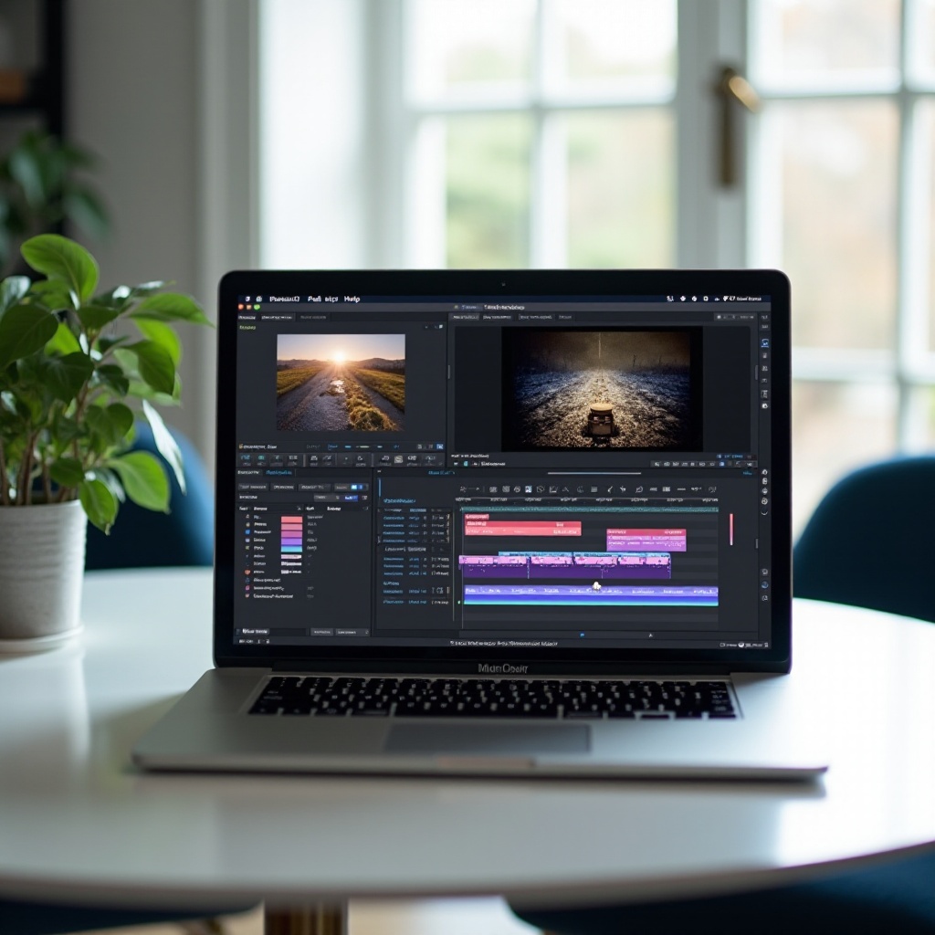This screenshot has height=935, width=935.
Task: Select the purple label color swatch in project list
Action: coord(291,541)
